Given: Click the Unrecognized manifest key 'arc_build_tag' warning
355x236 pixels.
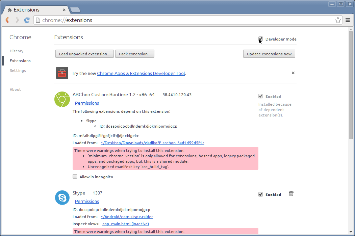Looking at the screenshot, I should [x=128, y=167].
